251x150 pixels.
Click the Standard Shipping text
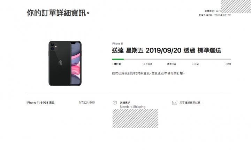(132, 107)
